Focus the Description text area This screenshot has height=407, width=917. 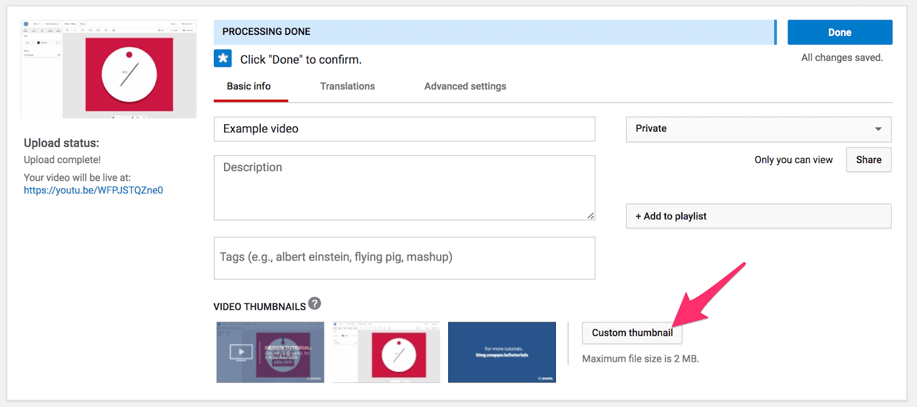click(x=404, y=188)
